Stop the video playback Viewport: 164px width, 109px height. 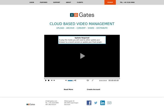(x=49, y=80)
